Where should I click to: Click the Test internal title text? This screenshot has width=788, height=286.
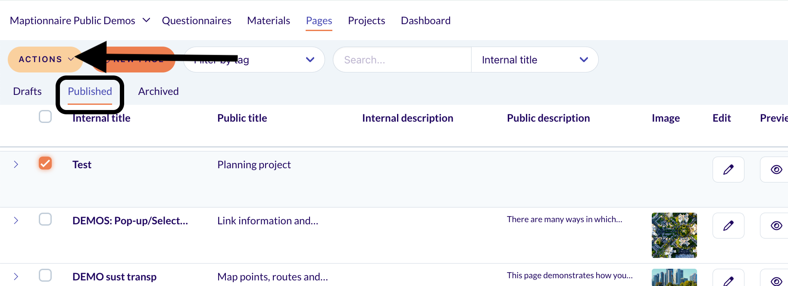click(82, 164)
